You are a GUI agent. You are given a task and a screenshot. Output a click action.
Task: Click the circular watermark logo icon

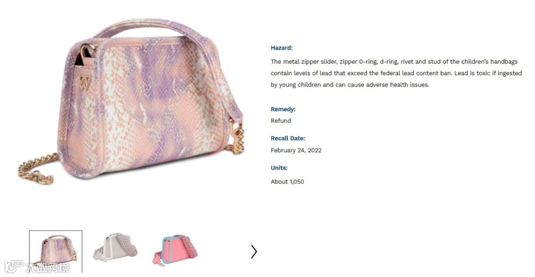click(13, 267)
